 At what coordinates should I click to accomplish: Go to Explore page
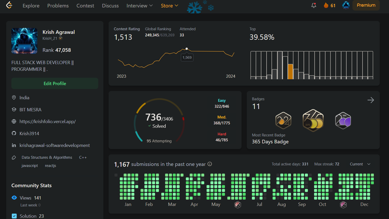point(31,6)
